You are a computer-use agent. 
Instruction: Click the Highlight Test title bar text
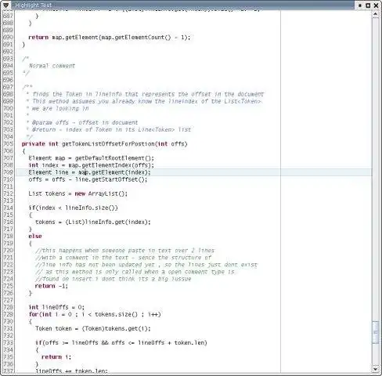click(34, 5)
